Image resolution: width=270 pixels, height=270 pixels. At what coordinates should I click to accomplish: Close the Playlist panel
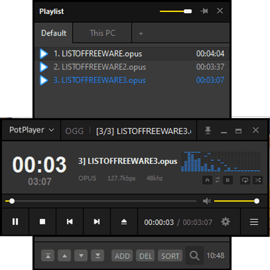(x=220, y=11)
